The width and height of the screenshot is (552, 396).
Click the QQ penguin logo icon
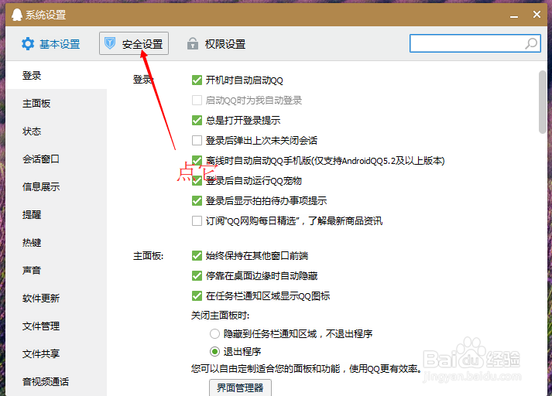click(x=16, y=15)
